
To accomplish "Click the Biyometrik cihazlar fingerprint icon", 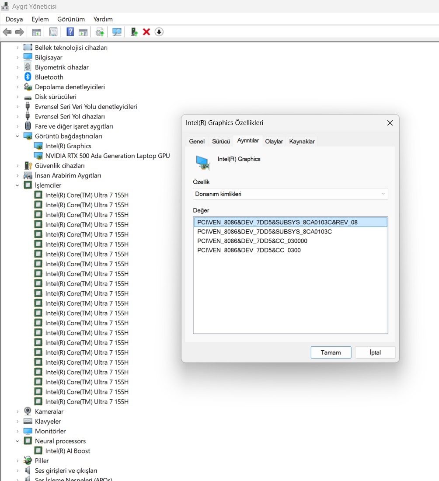I will 28,67.
